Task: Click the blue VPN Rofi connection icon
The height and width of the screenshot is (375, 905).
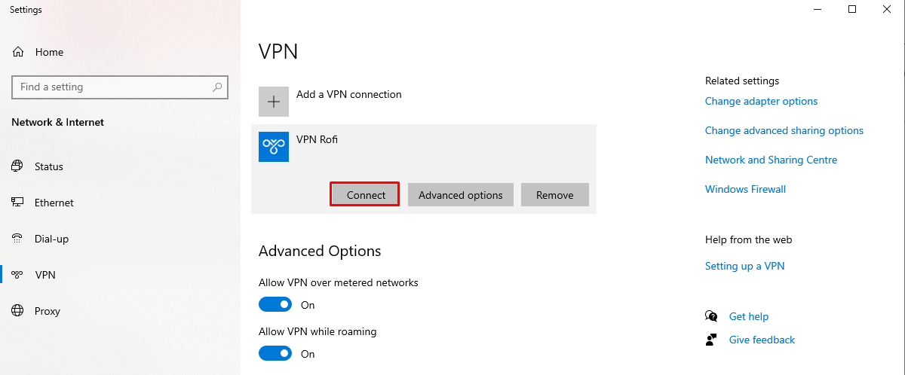Action: pyautogui.click(x=274, y=147)
